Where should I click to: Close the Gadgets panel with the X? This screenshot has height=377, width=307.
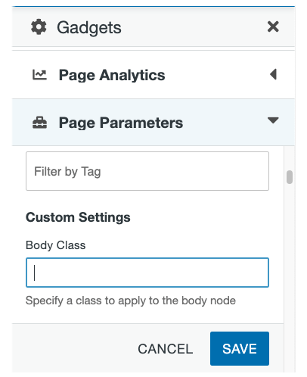(273, 26)
